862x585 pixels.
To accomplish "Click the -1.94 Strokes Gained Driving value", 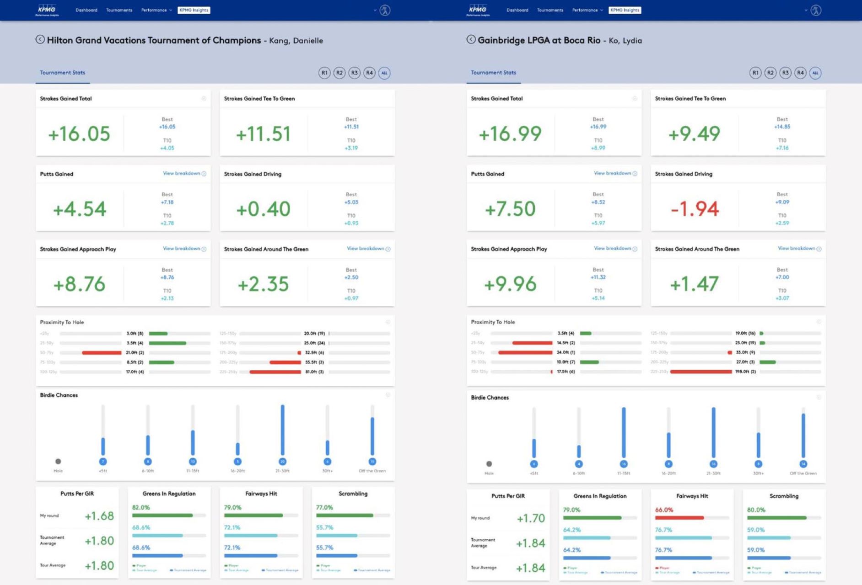I will click(695, 209).
